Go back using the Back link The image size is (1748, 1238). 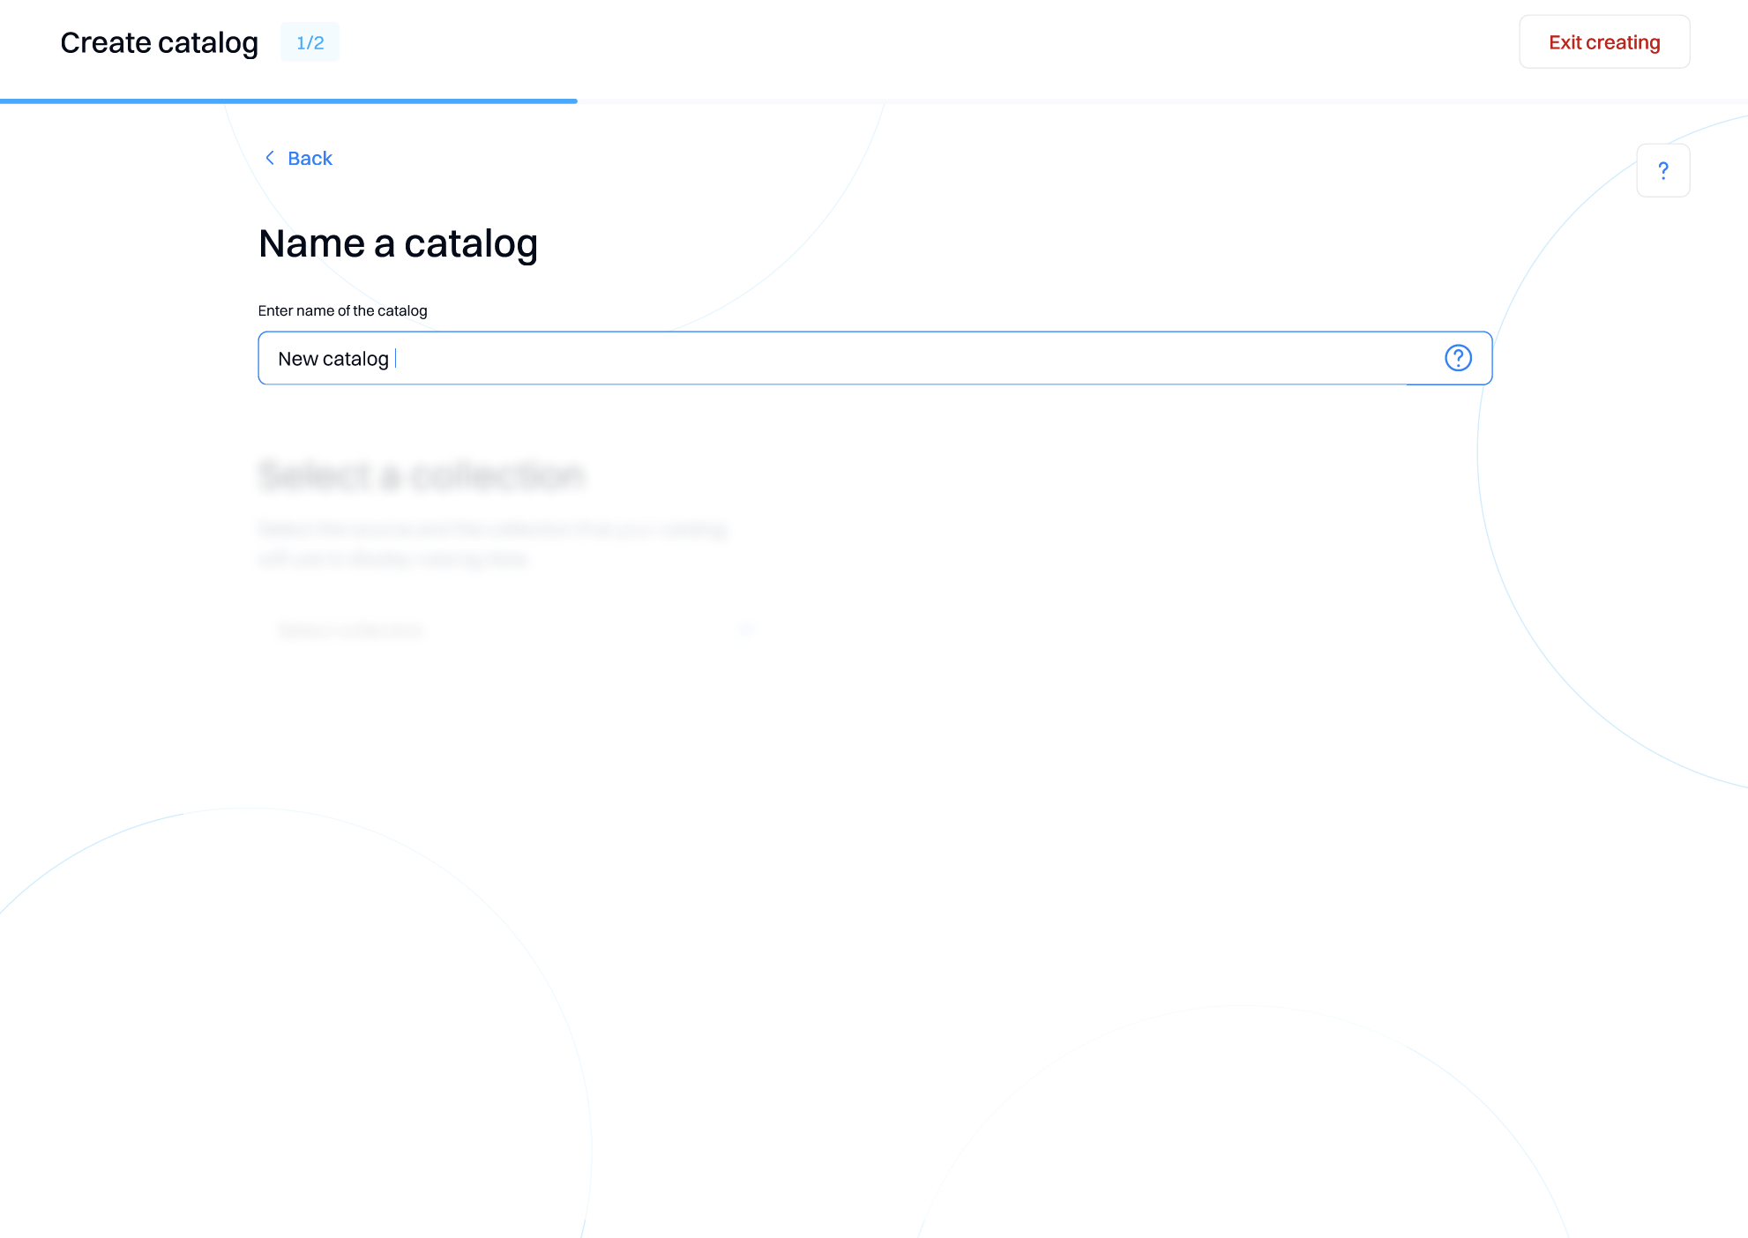click(310, 159)
